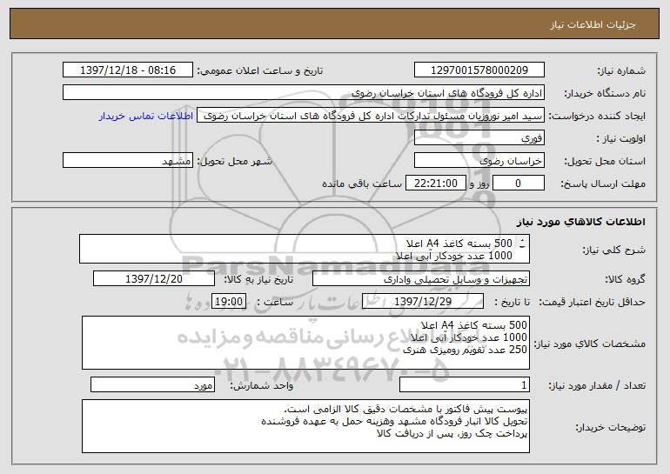The width and height of the screenshot is (670, 474).
Task: Click the label تعداد / مقدار مورد نیاز
Action: [597, 386]
